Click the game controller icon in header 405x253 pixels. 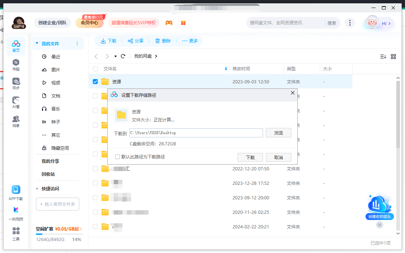169,23
